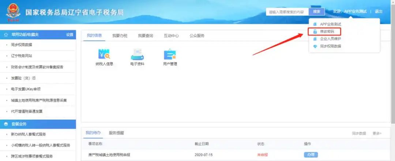Click the tax bureau emblem logo
Image resolution: width=395 pixels, height=161 pixels.
[x=14, y=12]
